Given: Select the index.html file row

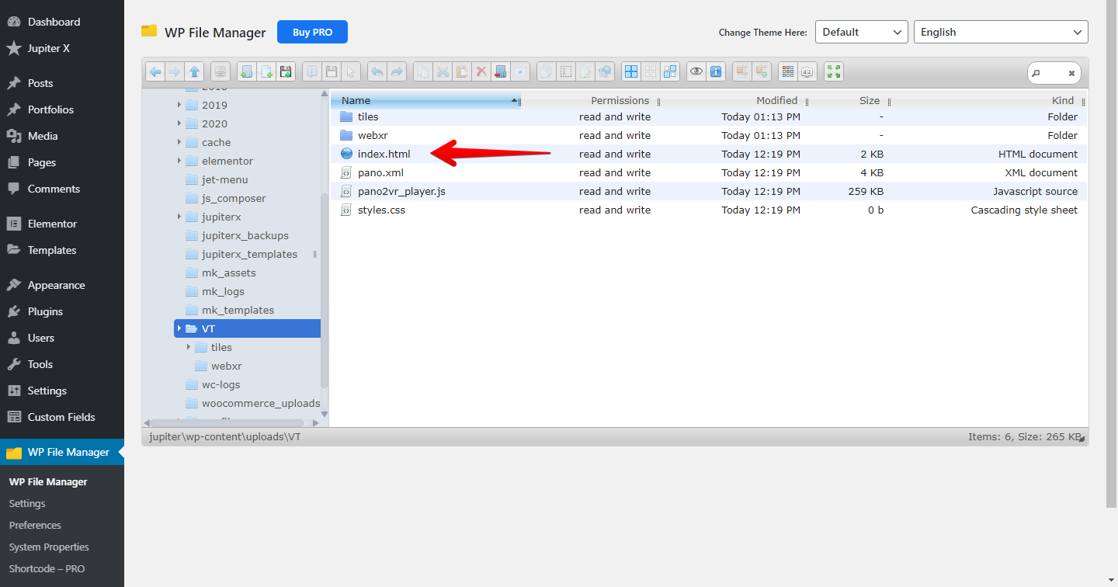Looking at the screenshot, I should tap(709, 154).
